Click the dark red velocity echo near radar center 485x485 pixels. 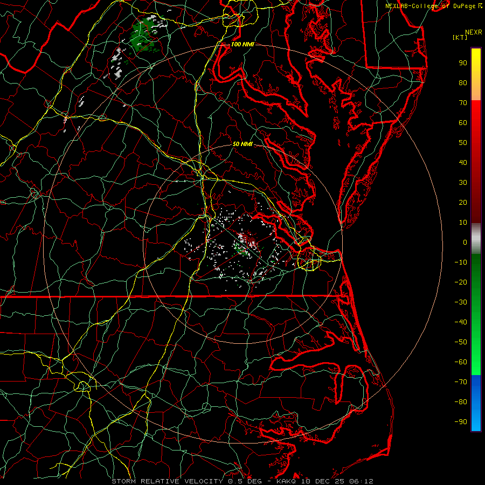tap(250, 238)
